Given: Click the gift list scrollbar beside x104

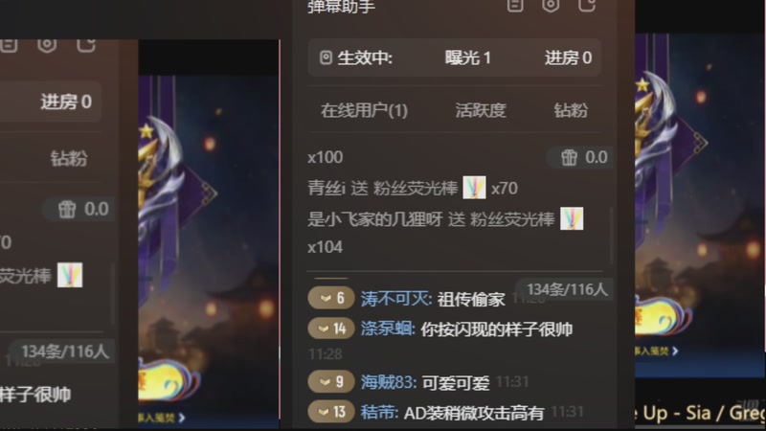Looking at the screenshot, I should pos(611,236).
